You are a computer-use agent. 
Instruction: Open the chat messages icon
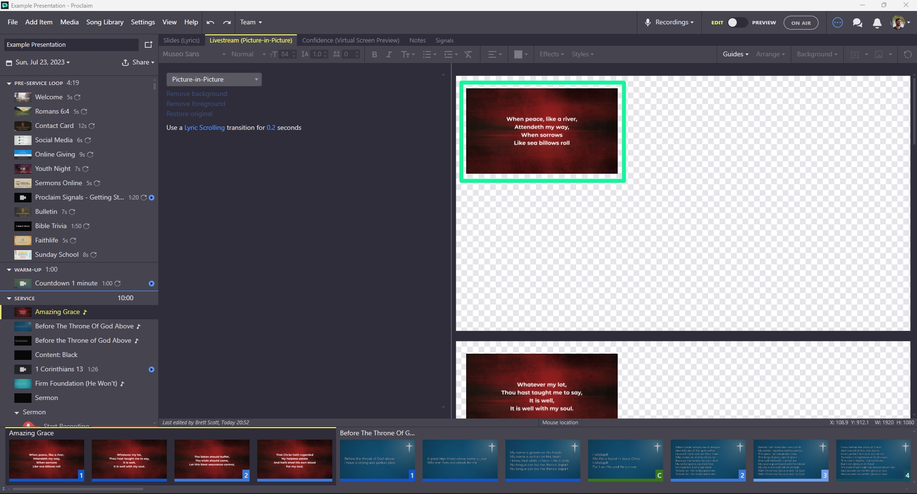[857, 22]
